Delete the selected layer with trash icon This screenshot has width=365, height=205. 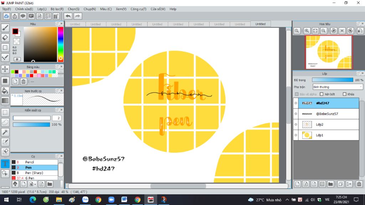coord(359,184)
